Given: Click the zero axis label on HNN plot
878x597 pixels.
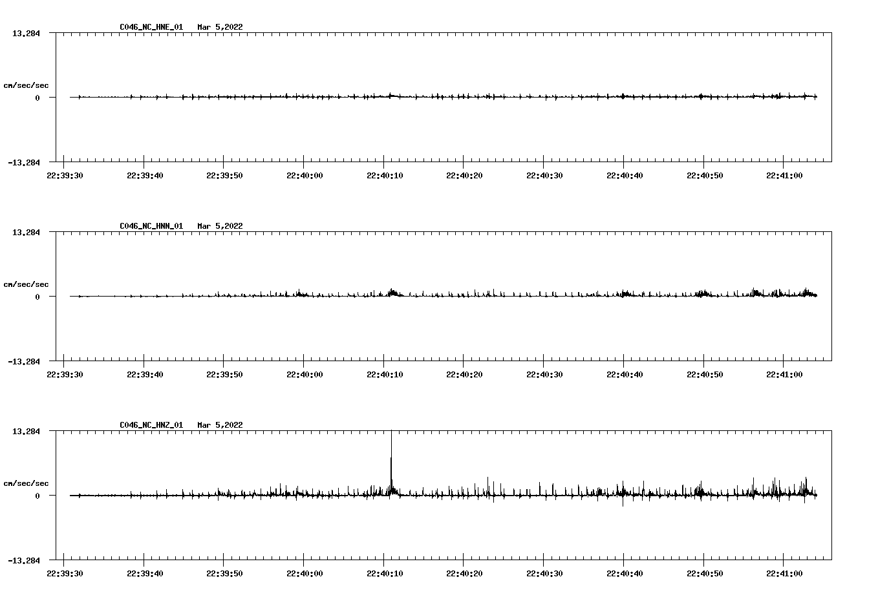Looking at the screenshot, I should tap(37, 297).
